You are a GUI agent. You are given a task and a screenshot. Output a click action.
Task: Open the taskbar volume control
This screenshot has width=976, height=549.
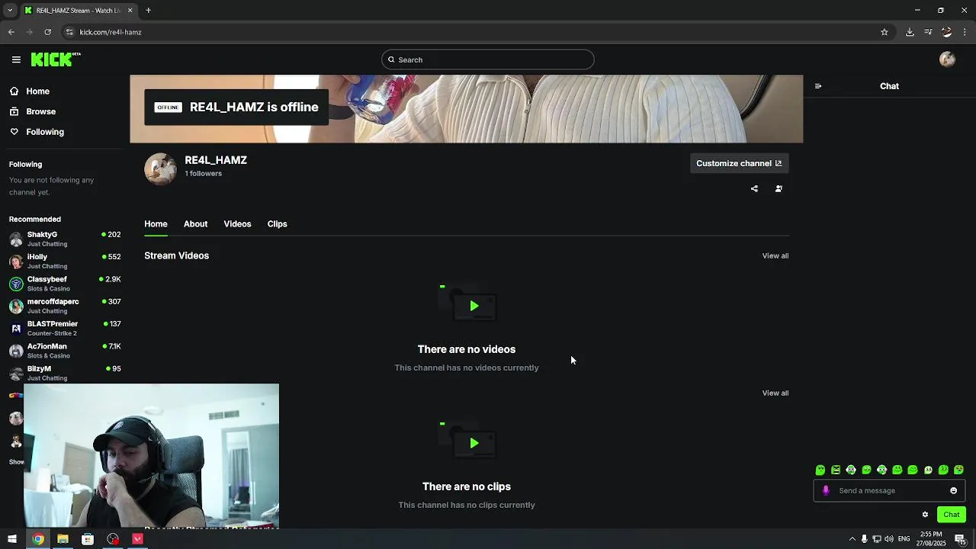click(x=888, y=539)
